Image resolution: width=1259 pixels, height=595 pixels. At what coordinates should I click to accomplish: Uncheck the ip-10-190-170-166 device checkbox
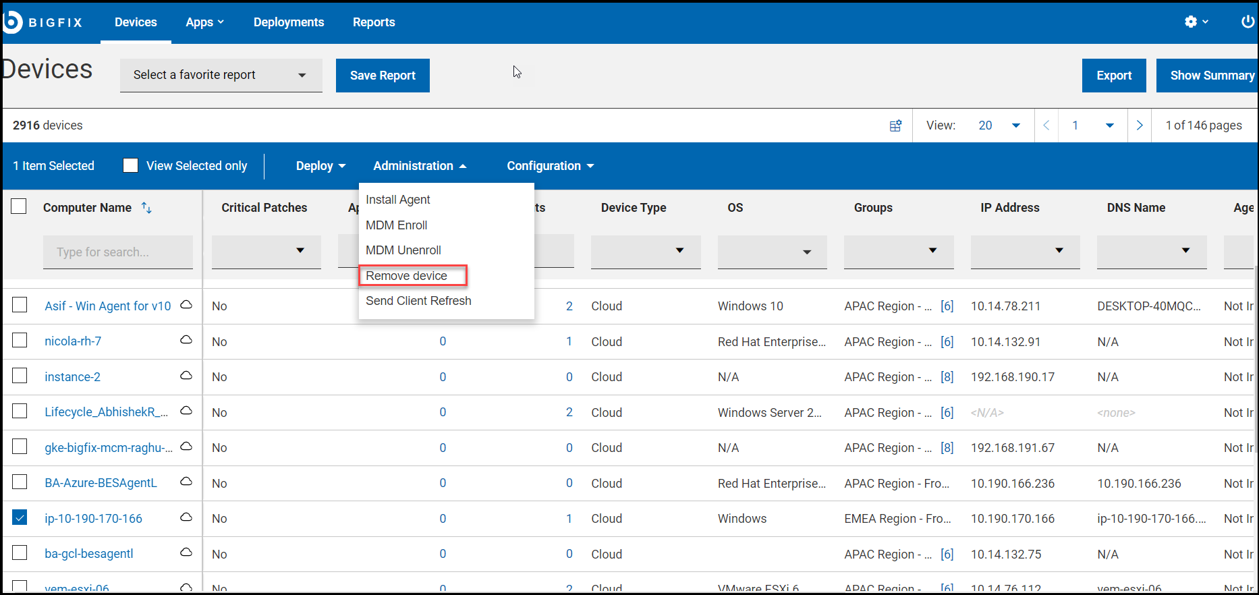coord(20,517)
